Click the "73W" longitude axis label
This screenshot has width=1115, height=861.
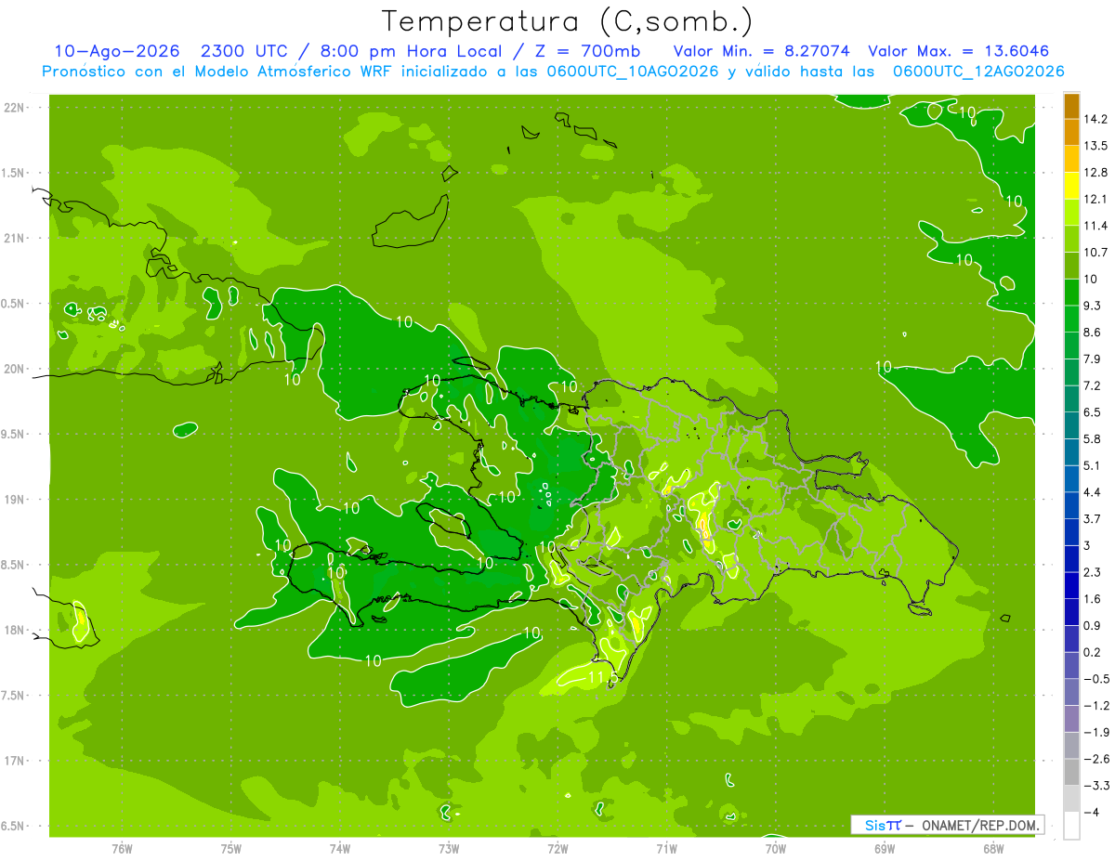coord(449,848)
